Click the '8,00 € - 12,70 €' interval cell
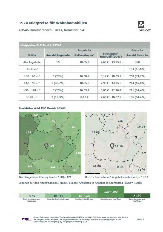 pos(111,90)
